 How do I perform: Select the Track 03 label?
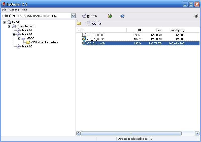click(27, 46)
